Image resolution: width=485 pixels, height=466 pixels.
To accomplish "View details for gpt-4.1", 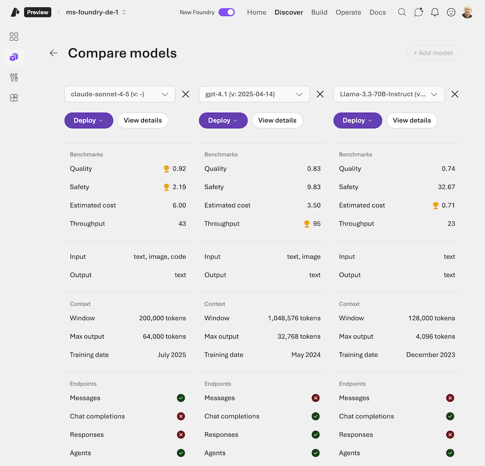I will [x=277, y=120].
